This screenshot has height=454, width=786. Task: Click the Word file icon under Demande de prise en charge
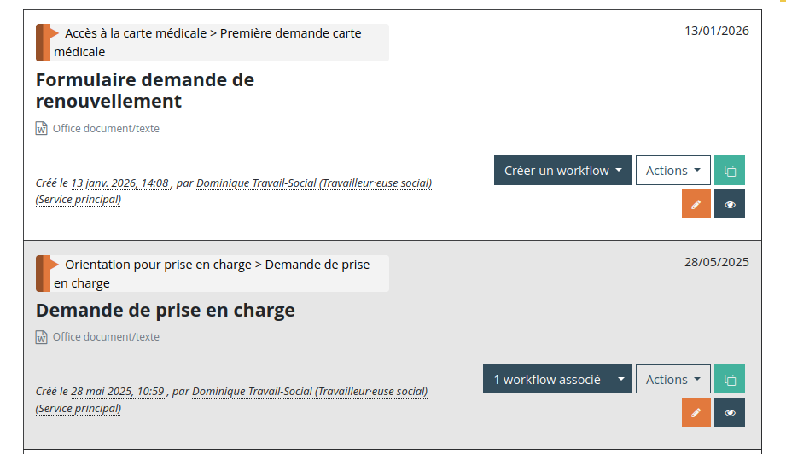tap(42, 337)
